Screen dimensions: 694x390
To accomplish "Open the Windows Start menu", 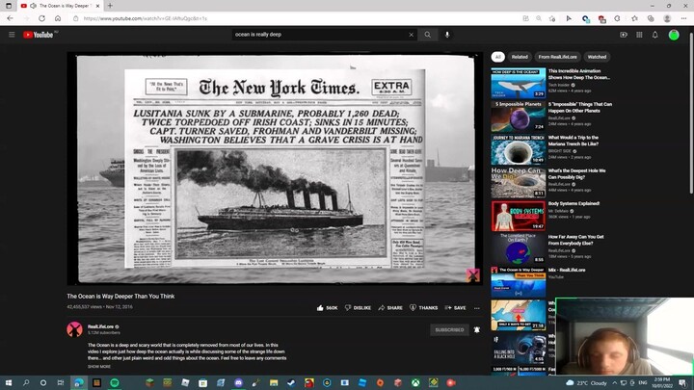I will pyautogui.click(x=9, y=382).
